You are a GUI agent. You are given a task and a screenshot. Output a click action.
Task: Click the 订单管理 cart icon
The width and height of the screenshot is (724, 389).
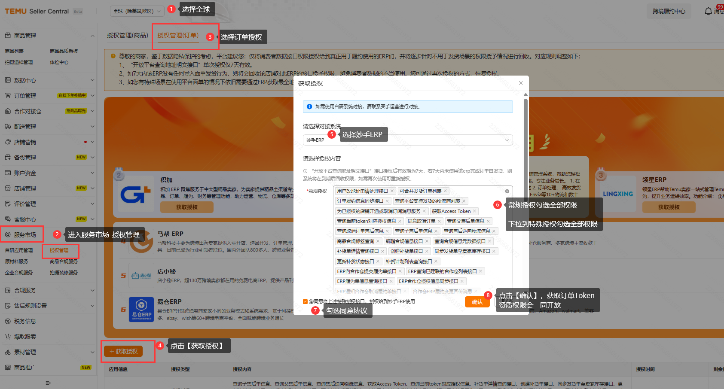8,96
